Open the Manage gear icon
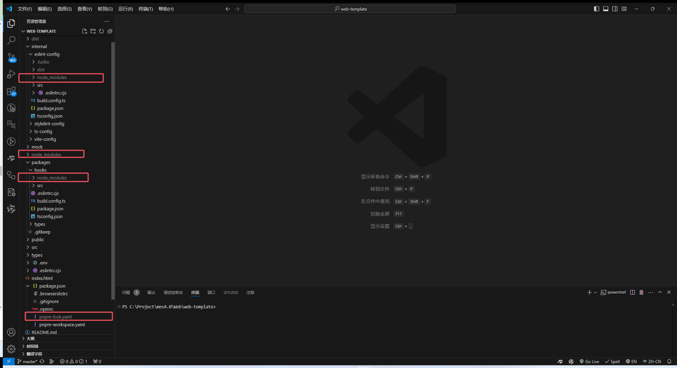Screen dimensions: 677x368 point(11,349)
